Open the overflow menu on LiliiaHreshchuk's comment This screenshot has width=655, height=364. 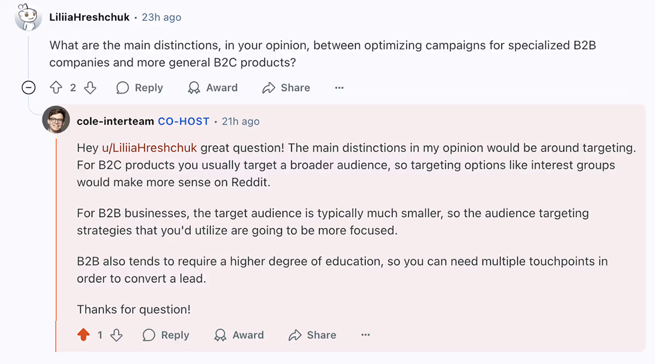(x=339, y=87)
